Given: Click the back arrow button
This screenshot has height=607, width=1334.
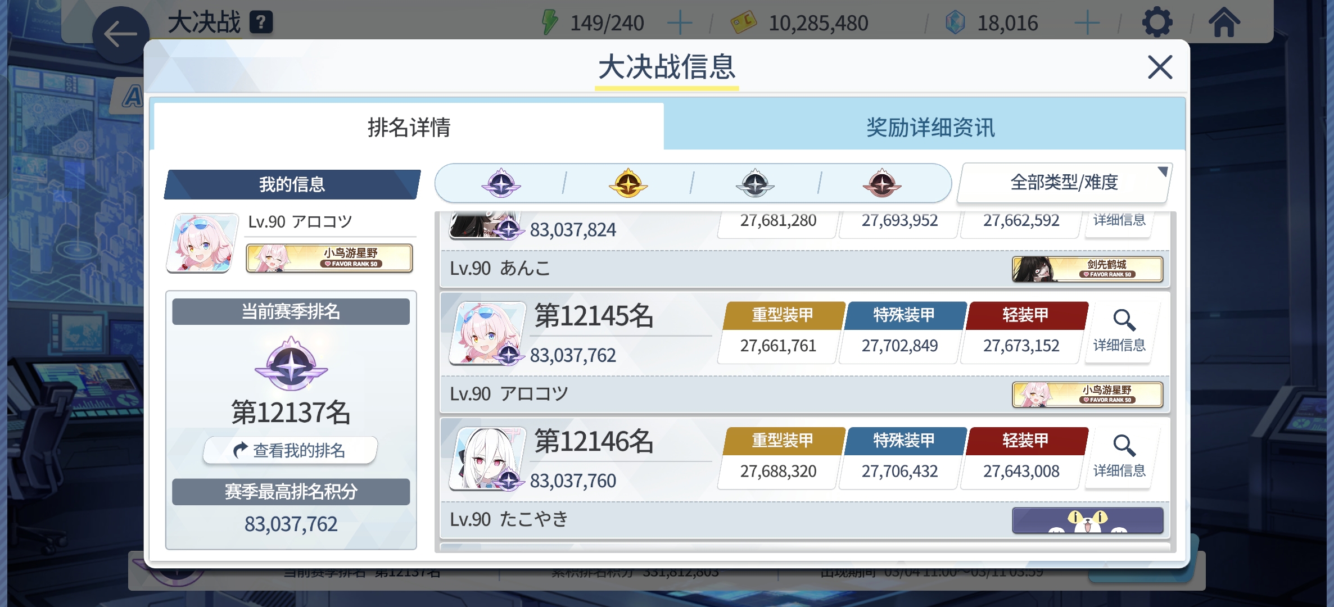Looking at the screenshot, I should 121,35.
